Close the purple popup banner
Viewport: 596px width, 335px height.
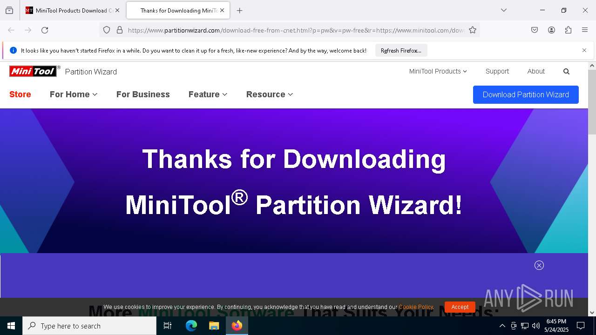pos(539,265)
